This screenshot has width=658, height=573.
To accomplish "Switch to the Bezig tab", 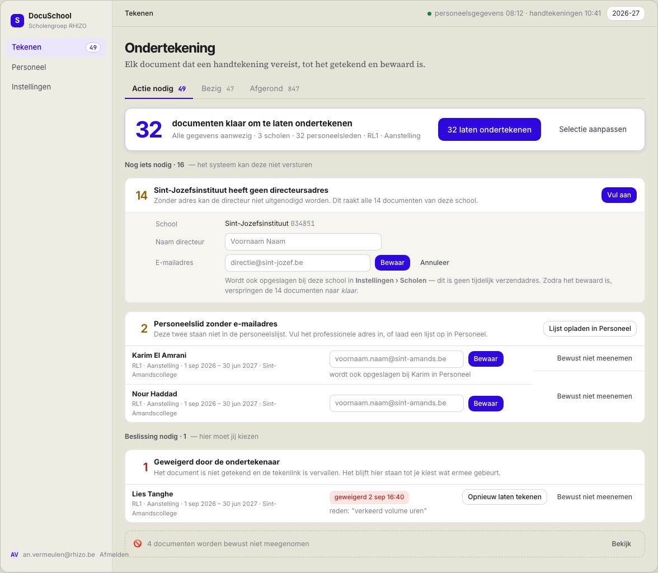I will [x=217, y=88].
